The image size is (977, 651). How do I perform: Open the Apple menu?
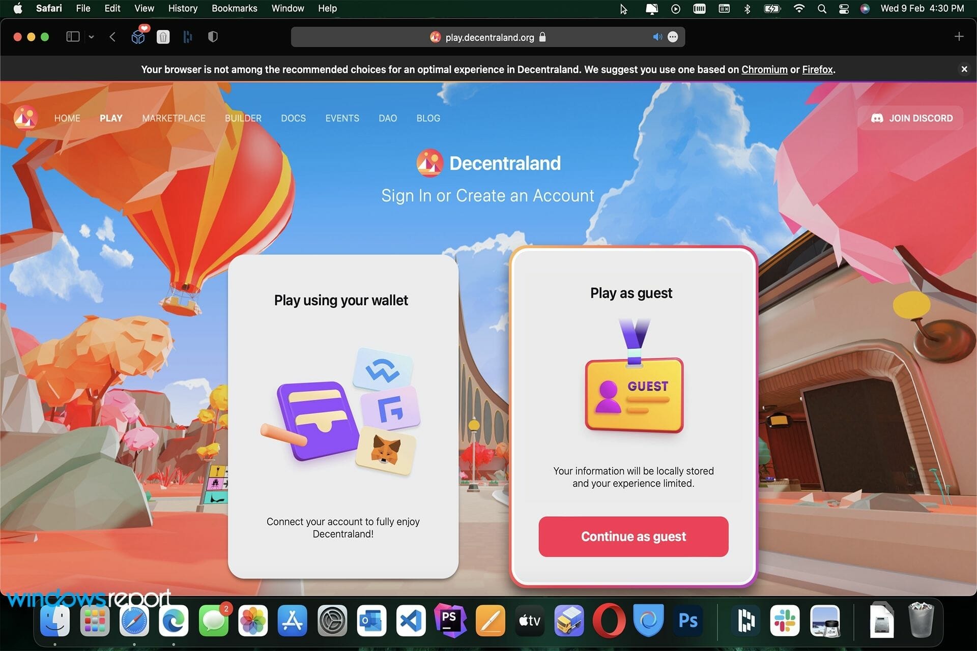(x=18, y=8)
